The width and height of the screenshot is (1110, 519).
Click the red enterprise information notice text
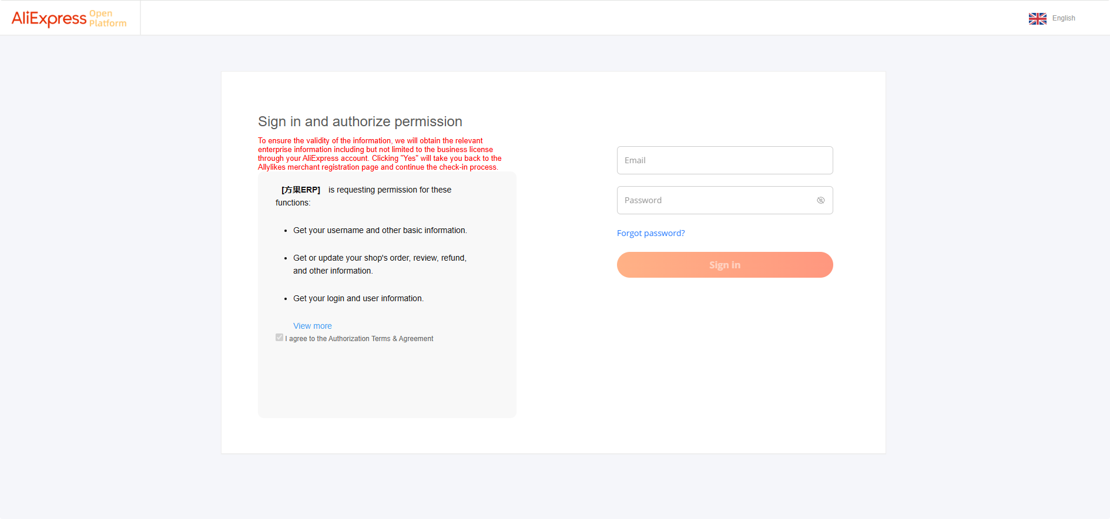379,154
